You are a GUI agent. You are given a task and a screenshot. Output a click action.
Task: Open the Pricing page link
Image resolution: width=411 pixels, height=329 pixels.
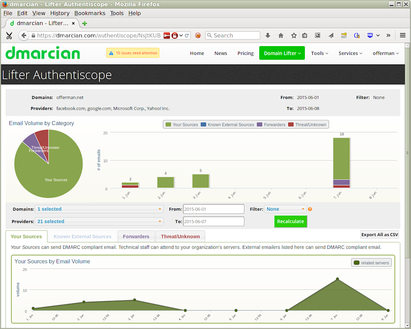[245, 53]
